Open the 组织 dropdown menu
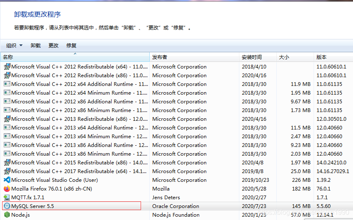 coord(14,46)
